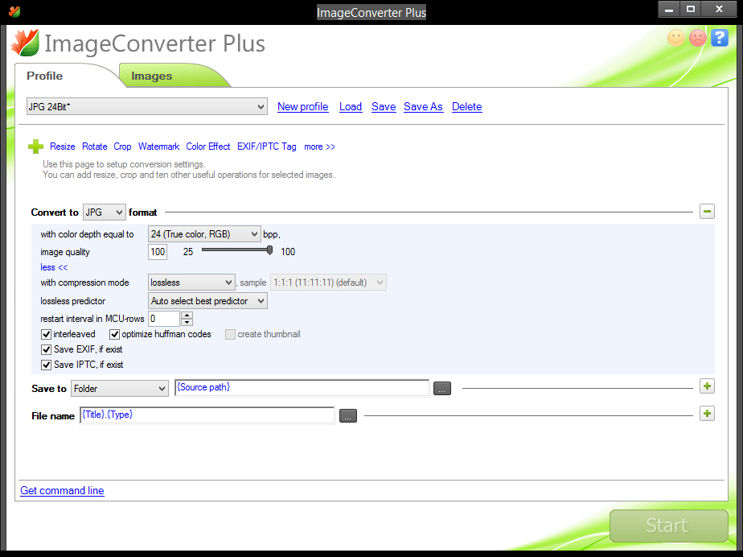Toggle the interleaved checkbox
The height and width of the screenshot is (557, 743).
(x=46, y=335)
